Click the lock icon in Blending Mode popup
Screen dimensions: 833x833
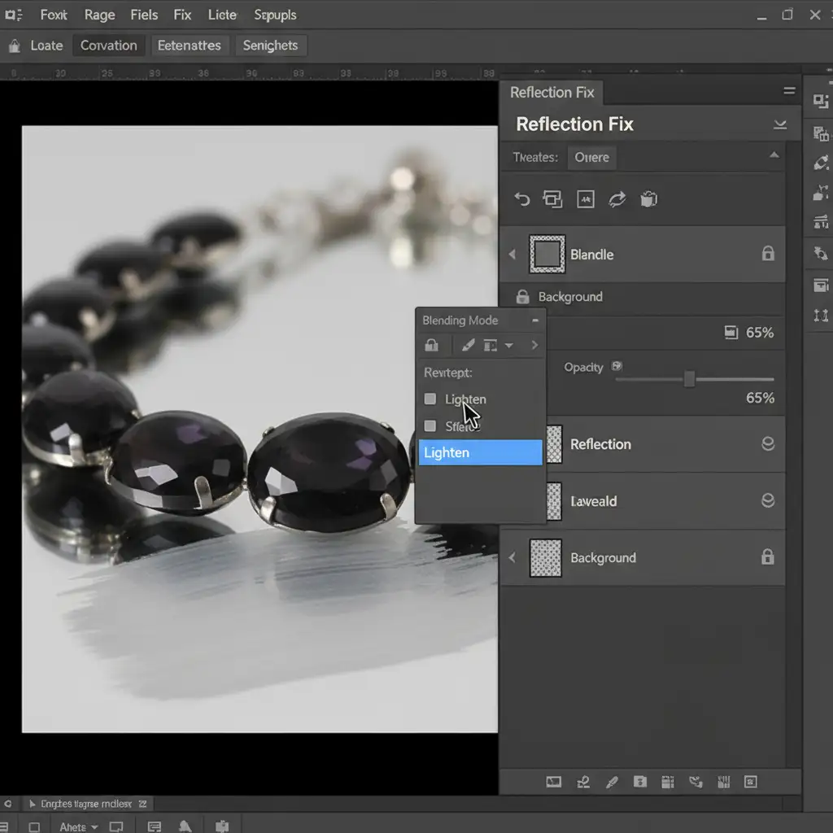tap(432, 345)
